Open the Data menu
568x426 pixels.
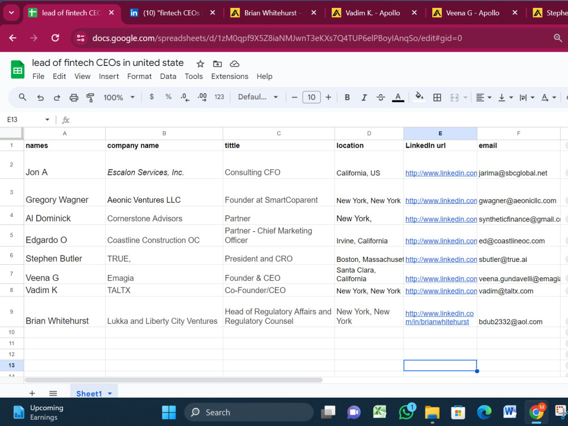tap(168, 77)
